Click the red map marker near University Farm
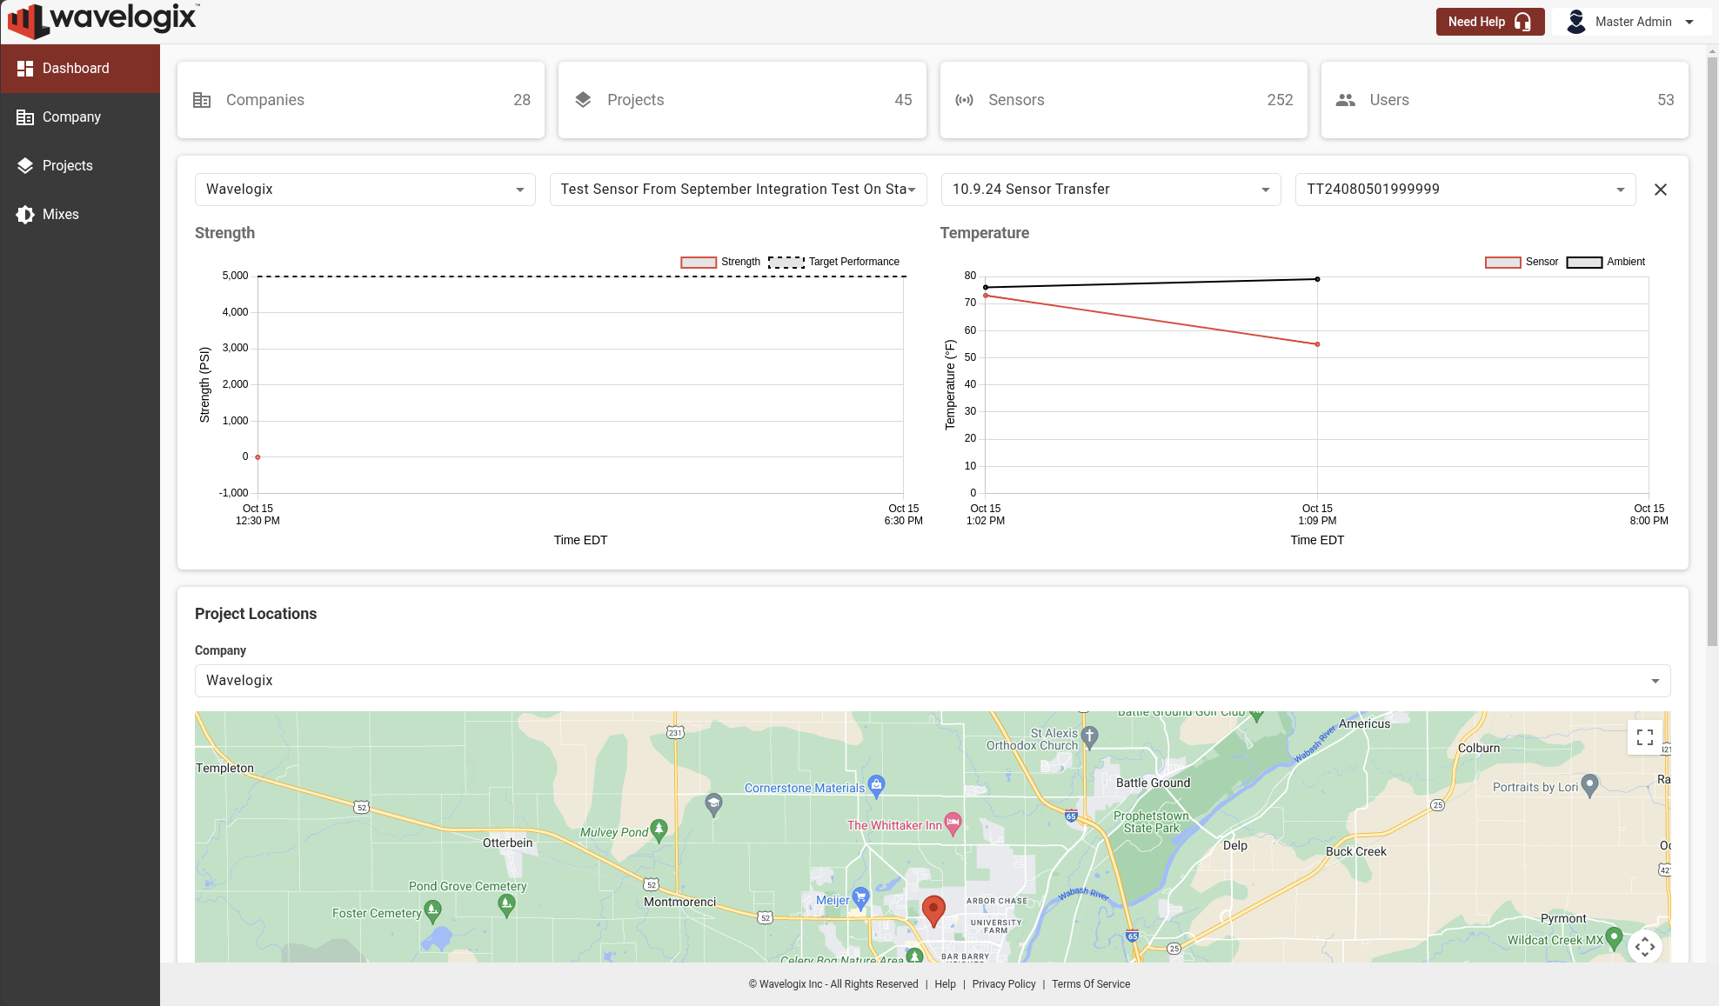This screenshot has height=1006, width=1719. click(933, 909)
